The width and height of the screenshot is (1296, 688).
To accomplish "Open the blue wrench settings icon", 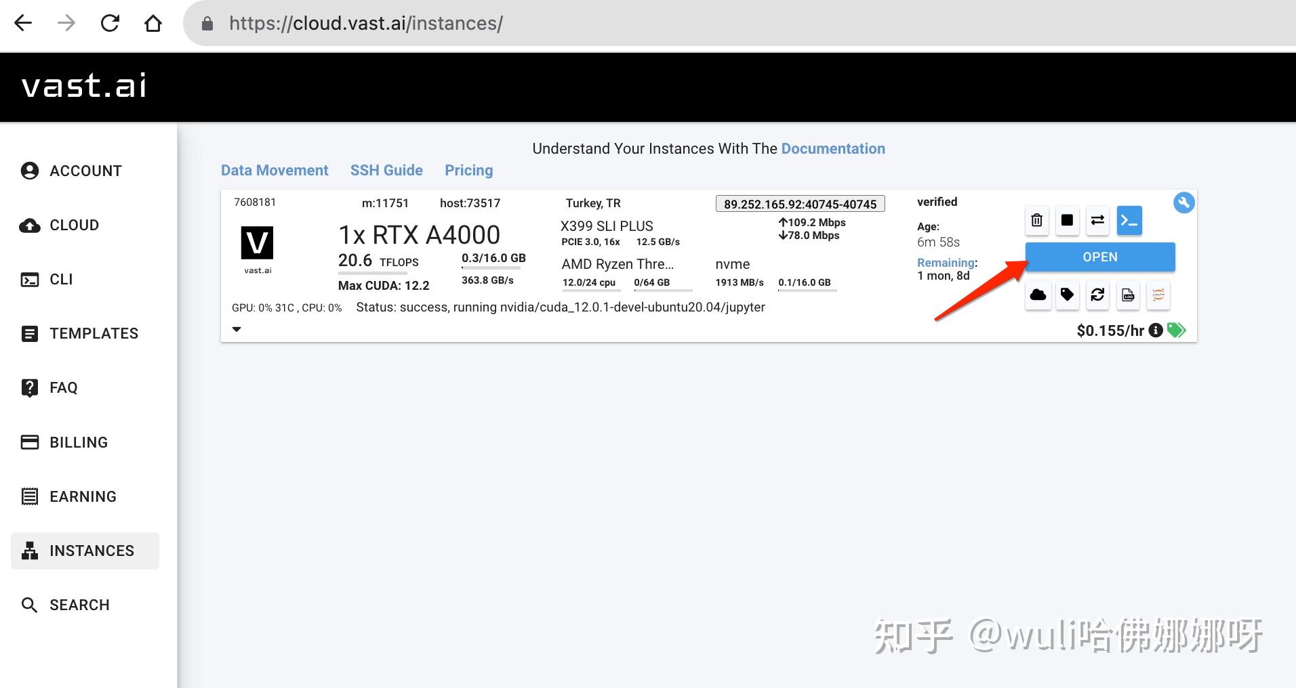I will coord(1183,202).
